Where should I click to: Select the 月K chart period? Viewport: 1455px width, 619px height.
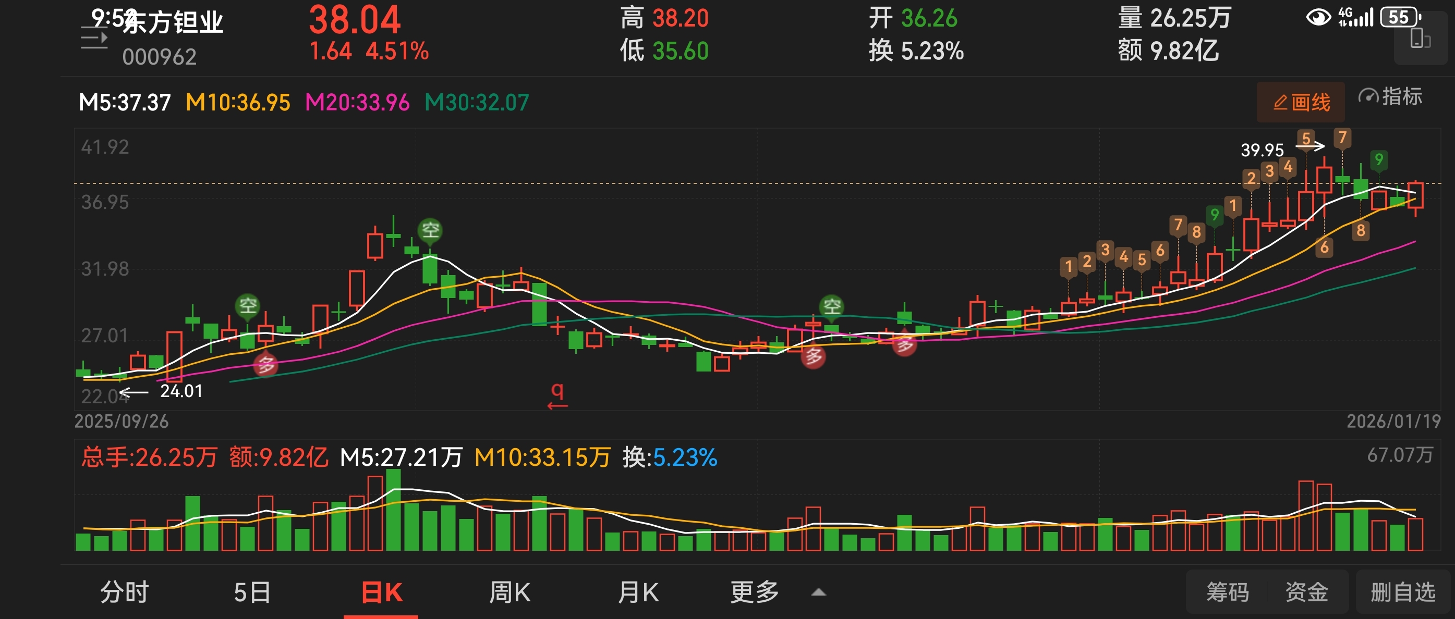tap(638, 592)
